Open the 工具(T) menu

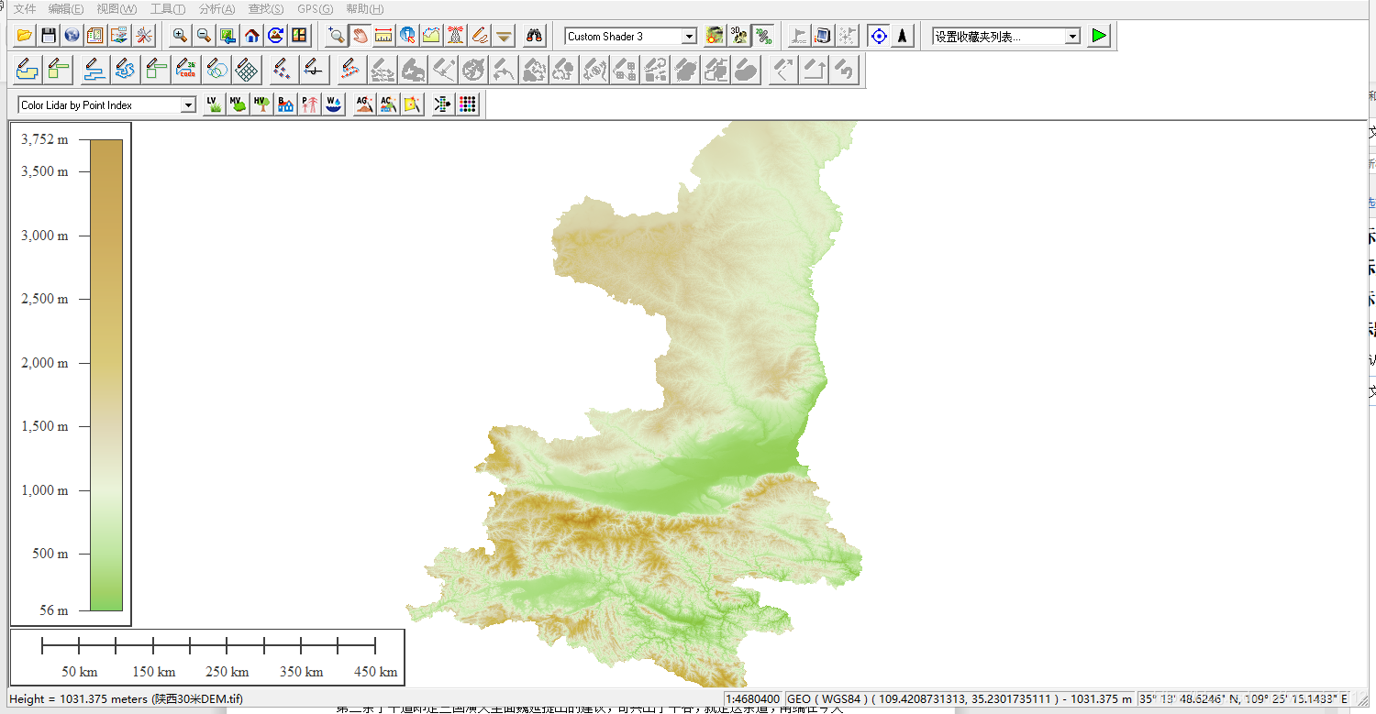[x=168, y=8]
